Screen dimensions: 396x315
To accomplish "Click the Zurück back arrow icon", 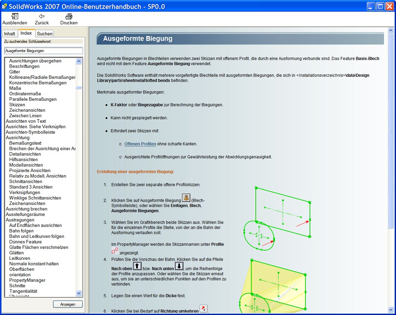I will pyautogui.click(x=42, y=16).
